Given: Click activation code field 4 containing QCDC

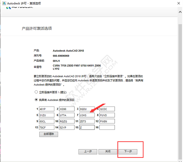Looking at the screenshot, I should point(107,109).
